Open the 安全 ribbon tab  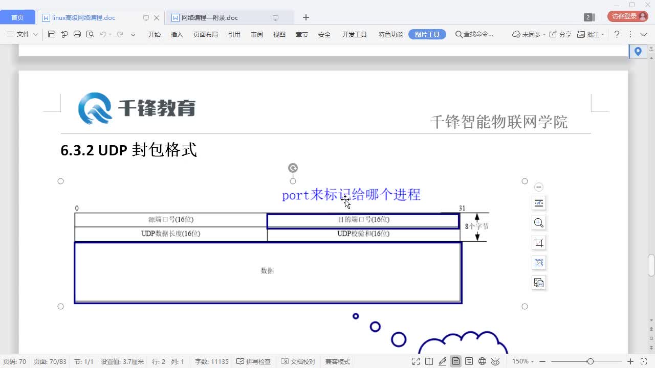pyautogui.click(x=324, y=34)
